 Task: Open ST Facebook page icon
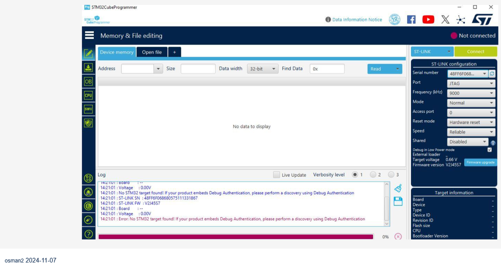point(411,20)
